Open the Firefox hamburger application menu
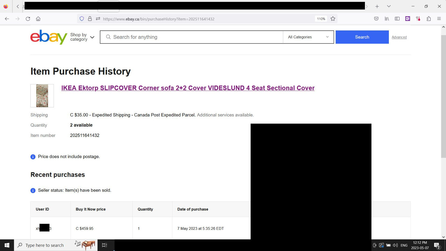The width and height of the screenshot is (446, 251). pyautogui.click(x=439, y=19)
